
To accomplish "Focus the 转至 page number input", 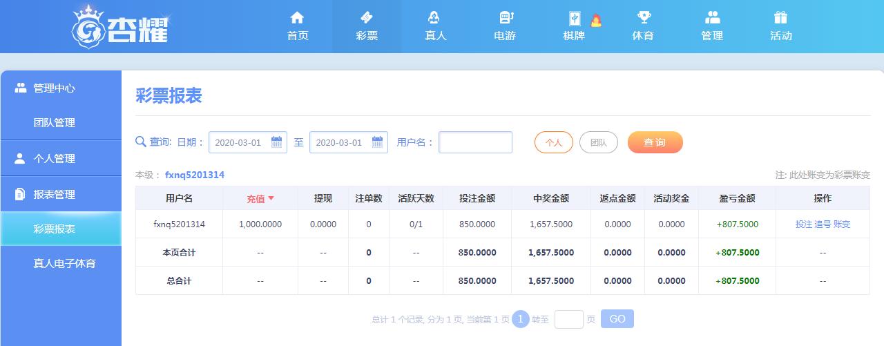I will (569, 319).
